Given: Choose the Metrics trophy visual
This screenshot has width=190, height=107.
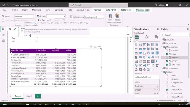Looking at the screenshot, I should click(x=157, y=65).
